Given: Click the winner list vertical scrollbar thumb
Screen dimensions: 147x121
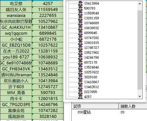Looking at the screenshot, I should [x=140, y=50].
